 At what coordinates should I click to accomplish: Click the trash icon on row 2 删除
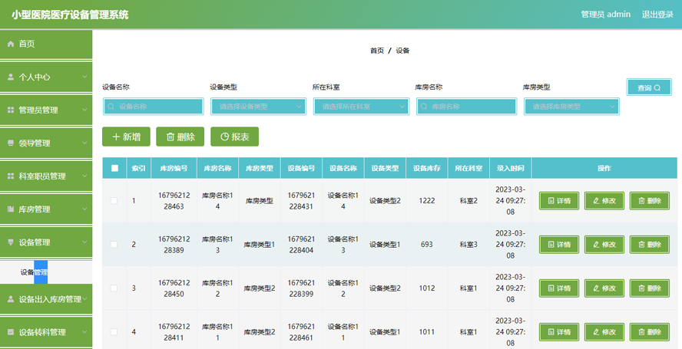(641, 244)
